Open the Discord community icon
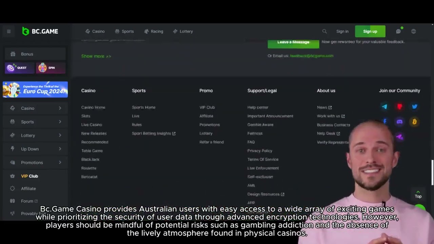This screenshot has width=434, height=244. (400, 122)
